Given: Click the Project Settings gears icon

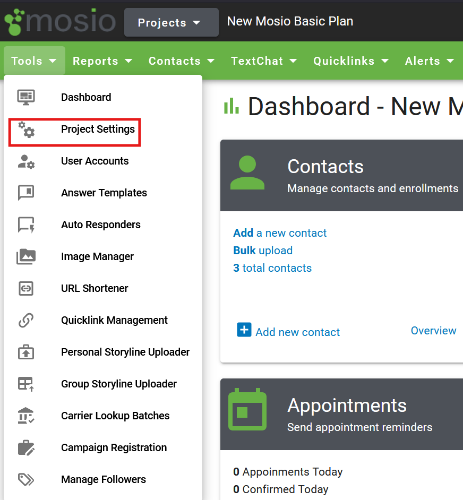Looking at the screenshot, I should (26, 130).
